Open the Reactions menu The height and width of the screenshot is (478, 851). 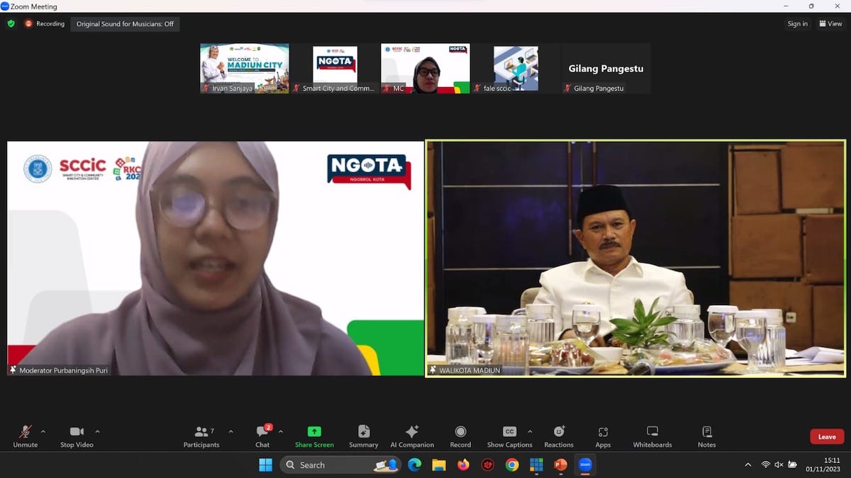tap(559, 436)
